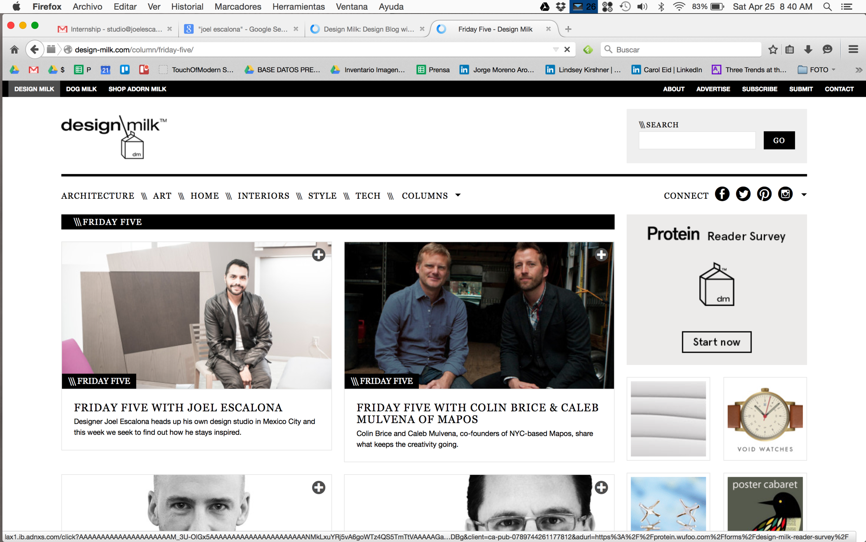Viewport: 866px width, 542px height.
Task: Click the green tag extension icon
Action: point(588,50)
